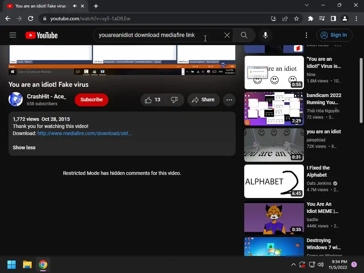Dislike the video with thumbs down
The image size is (364, 273).
(x=174, y=100)
